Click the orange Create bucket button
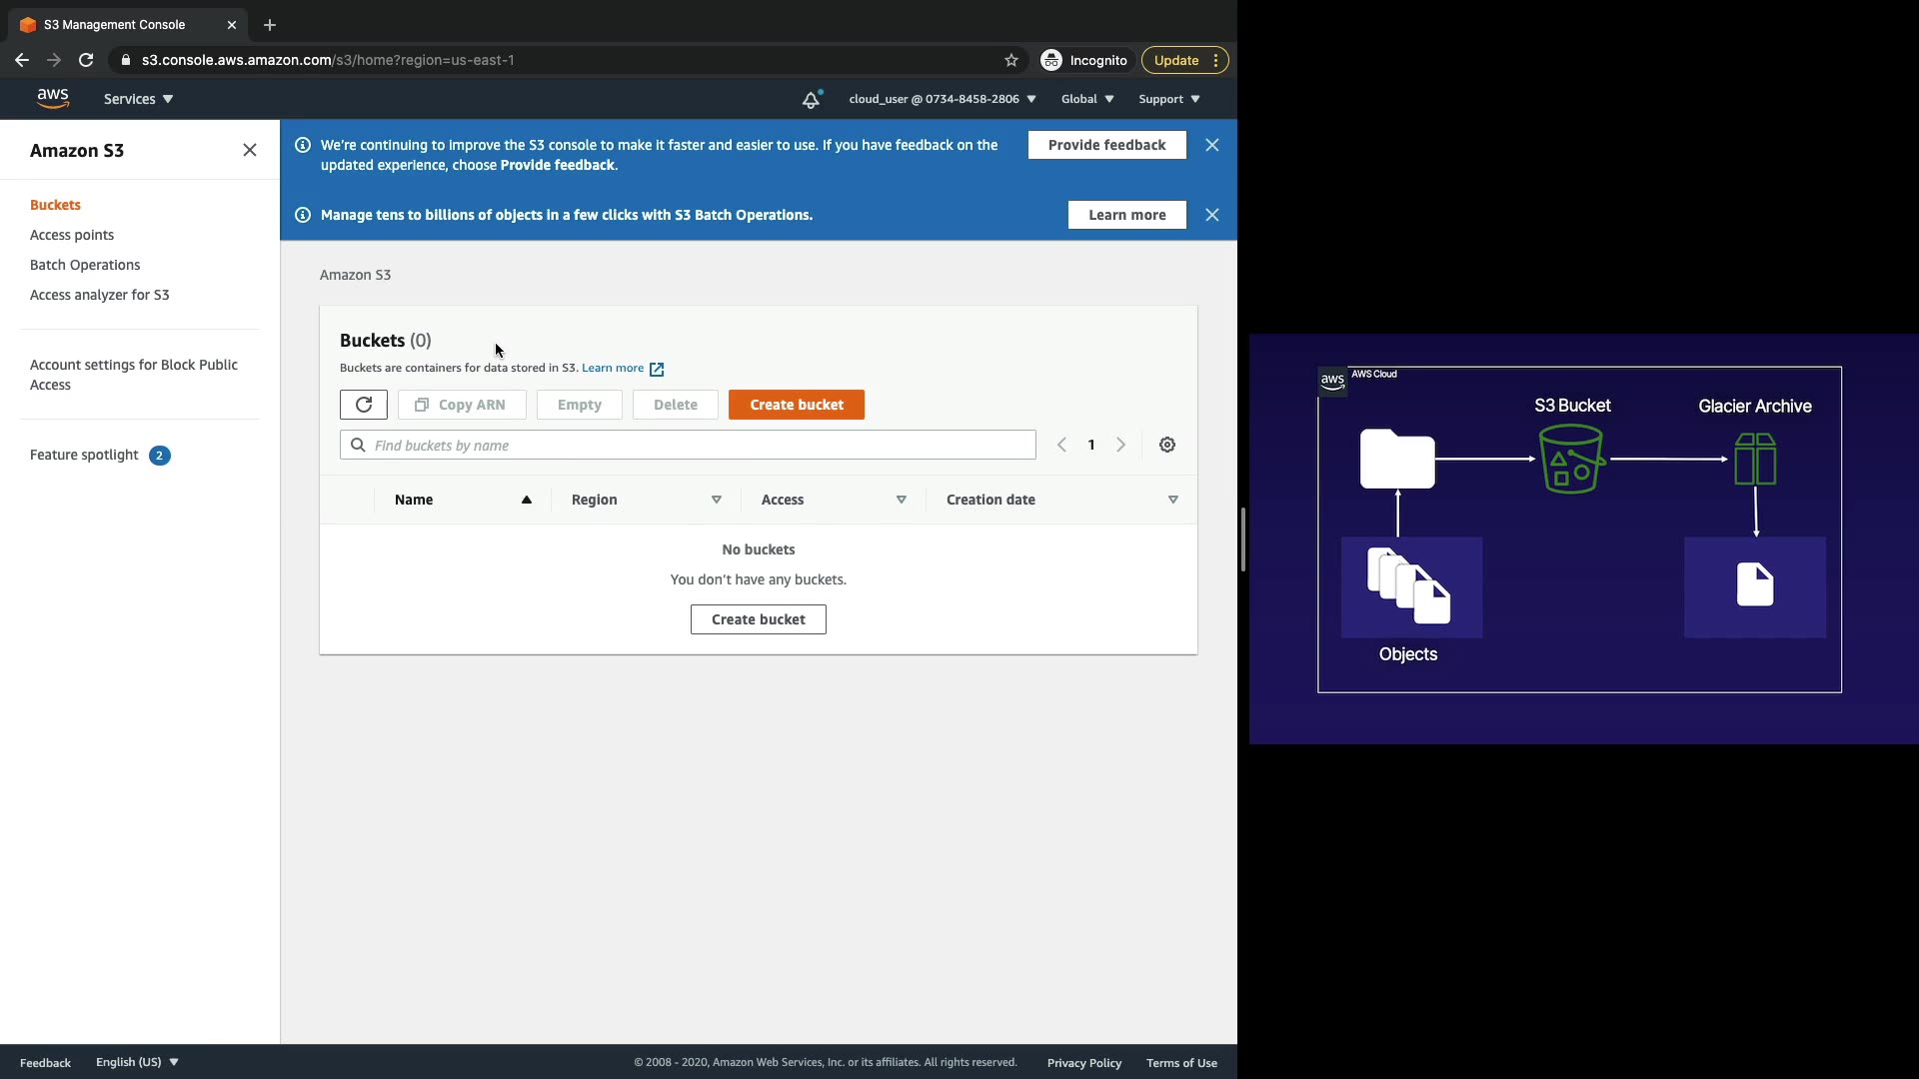Image resolution: width=1919 pixels, height=1079 pixels. pos(797,405)
